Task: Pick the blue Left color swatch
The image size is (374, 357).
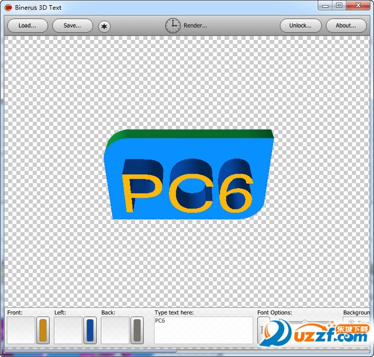Action: point(90,330)
